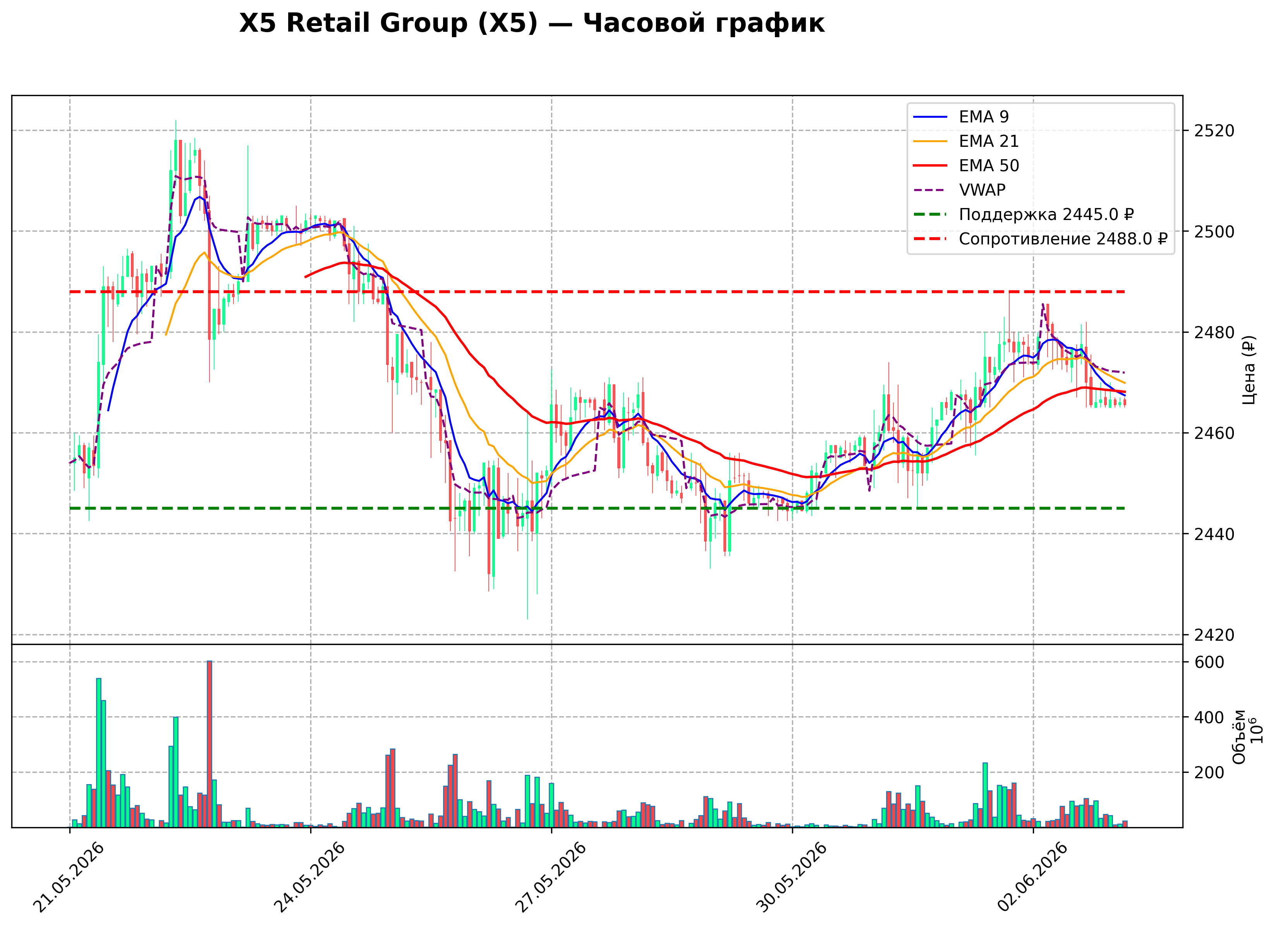This screenshot has height=927, width=1278.
Task: Click the 24.05.2026 date label
Action: (309, 877)
